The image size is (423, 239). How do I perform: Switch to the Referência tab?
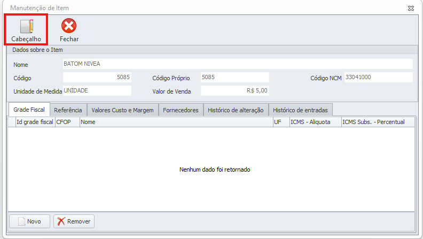coord(68,110)
